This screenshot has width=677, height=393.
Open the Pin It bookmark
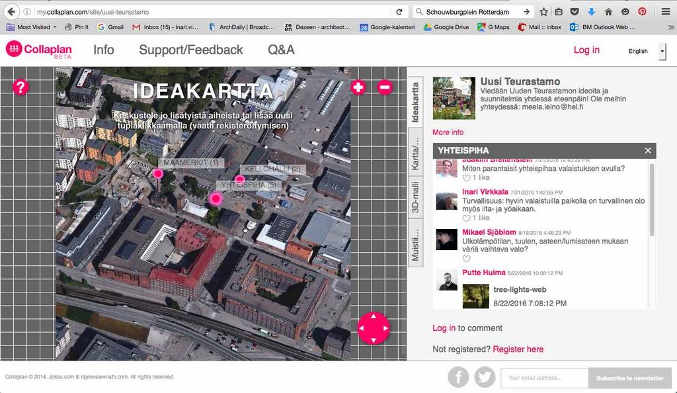click(x=77, y=26)
